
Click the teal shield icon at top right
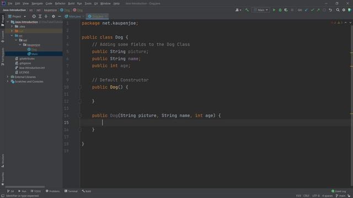click(350, 10)
